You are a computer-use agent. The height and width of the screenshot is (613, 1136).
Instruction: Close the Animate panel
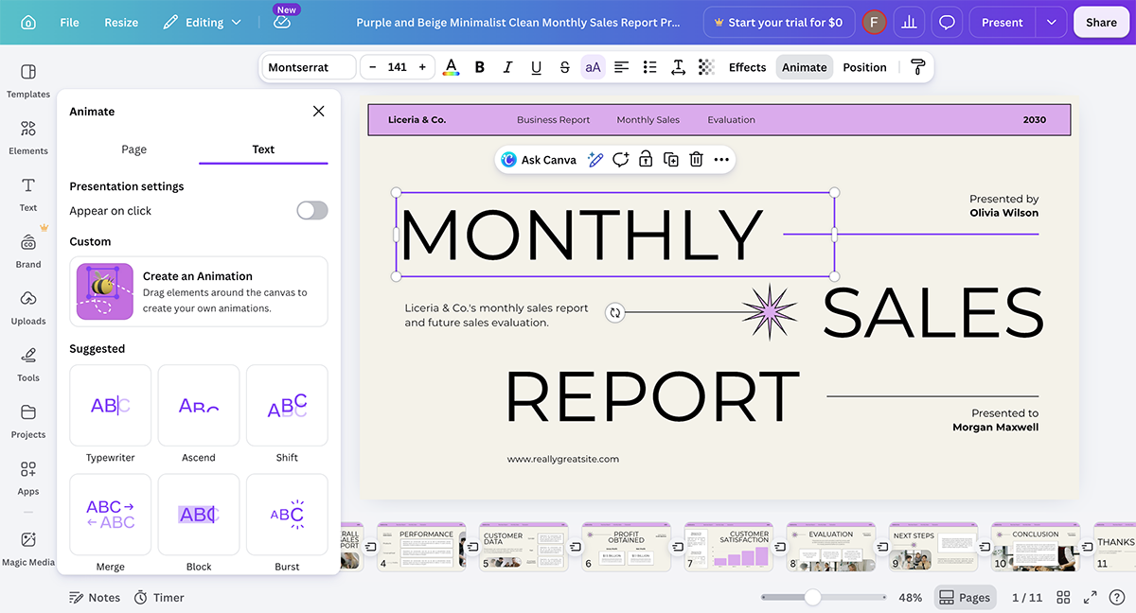tap(318, 112)
